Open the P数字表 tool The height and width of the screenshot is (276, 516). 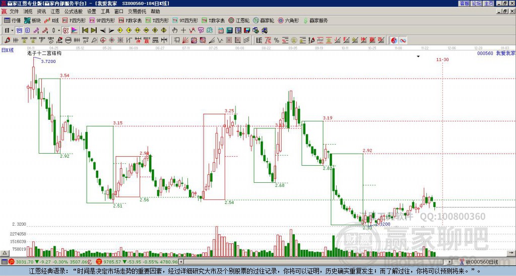(130, 20)
